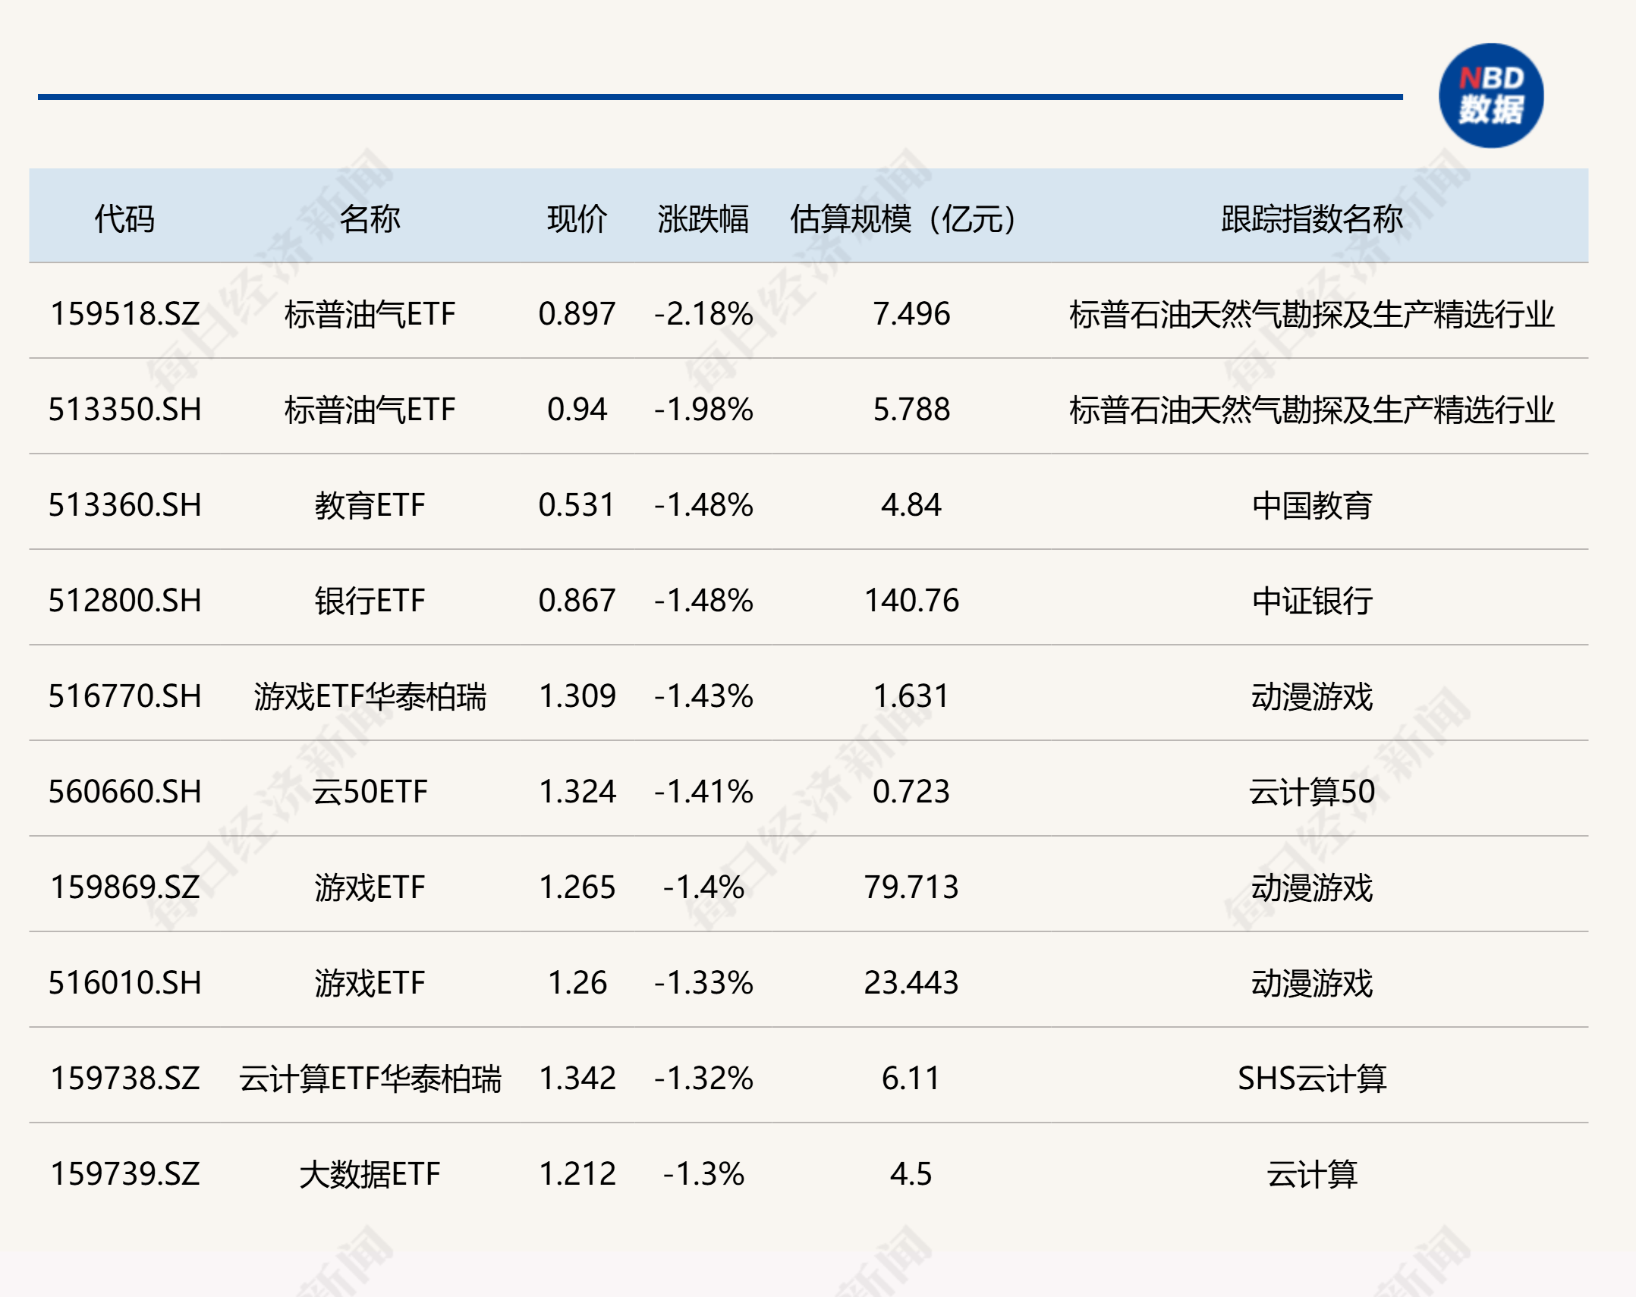Click the 中证银行 index name
This screenshot has height=1297, width=1636.
click(1312, 601)
